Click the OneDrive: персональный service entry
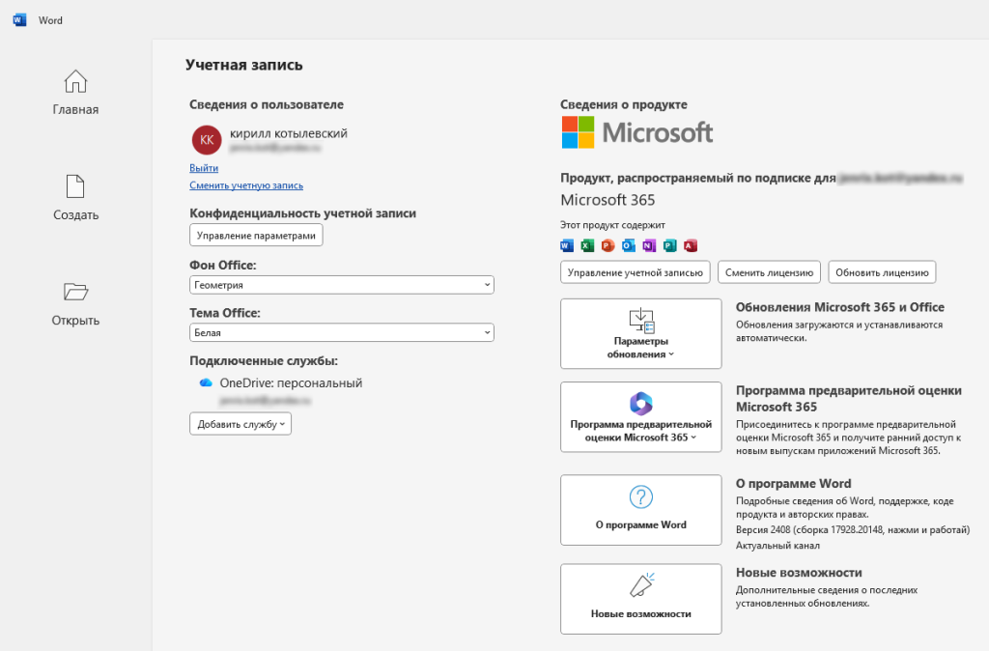The height and width of the screenshot is (651, 989). click(x=291, y=382)
